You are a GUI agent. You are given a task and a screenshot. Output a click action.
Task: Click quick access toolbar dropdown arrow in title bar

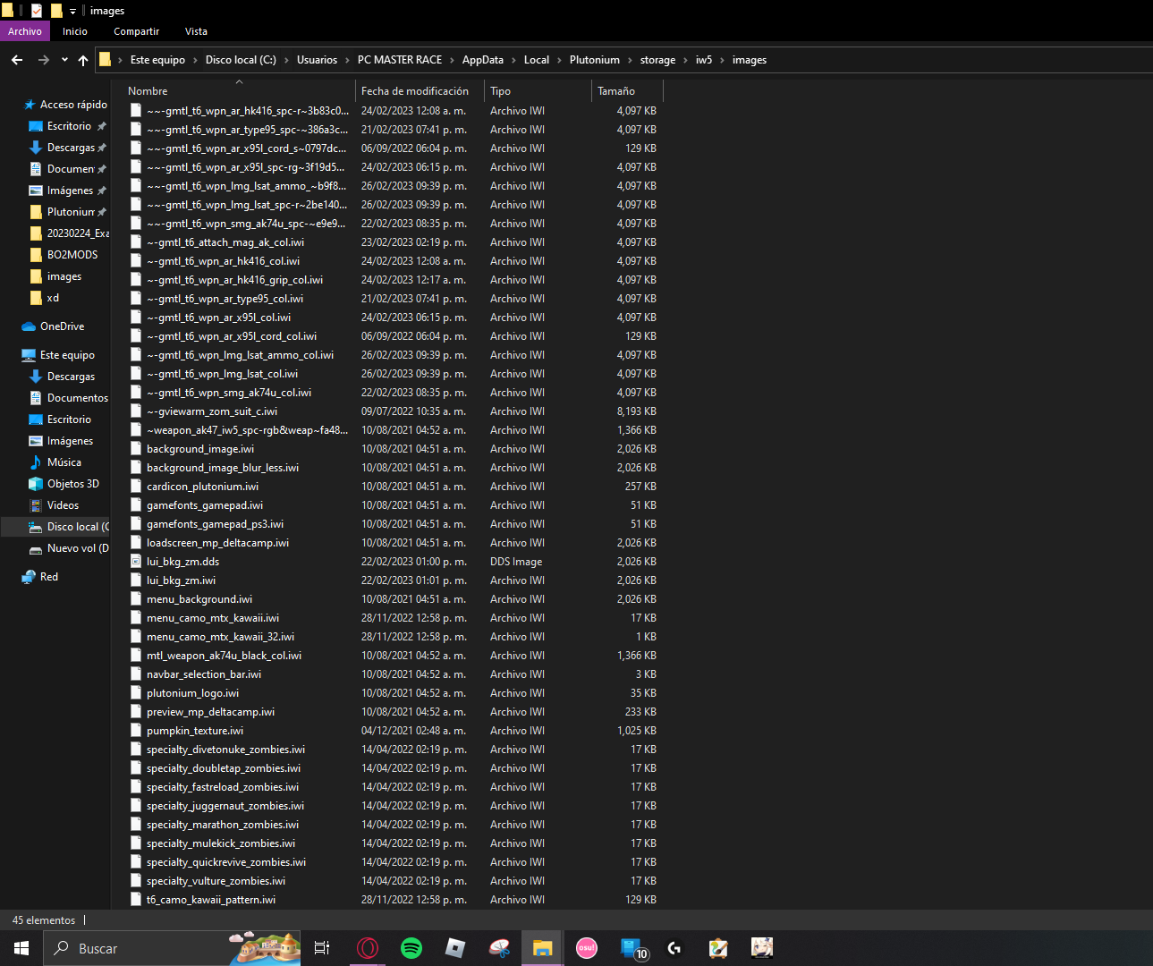72,11
